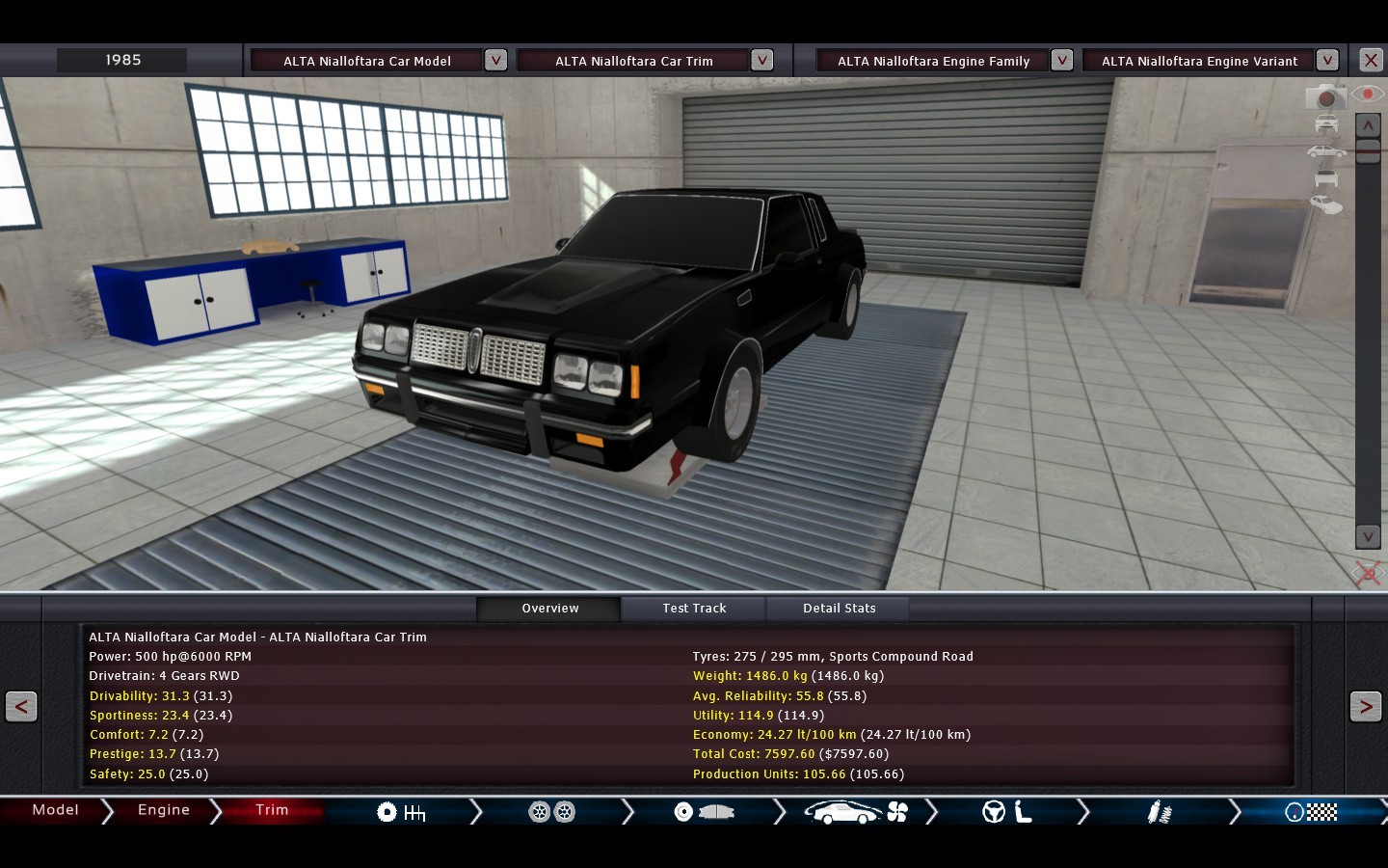
Task: Open the brakes step icon
Action: (x=704, y=812)
